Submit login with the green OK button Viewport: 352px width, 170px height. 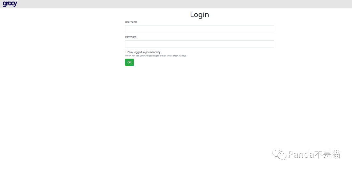coord(129,62)
